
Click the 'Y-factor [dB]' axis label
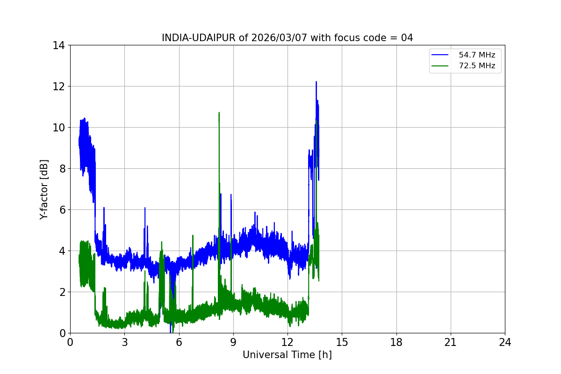pos(44,189)
